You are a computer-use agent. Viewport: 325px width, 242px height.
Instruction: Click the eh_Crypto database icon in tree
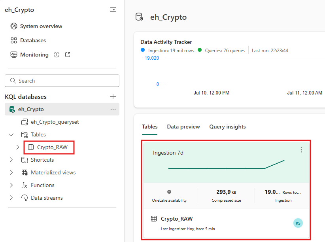[12, 109]
